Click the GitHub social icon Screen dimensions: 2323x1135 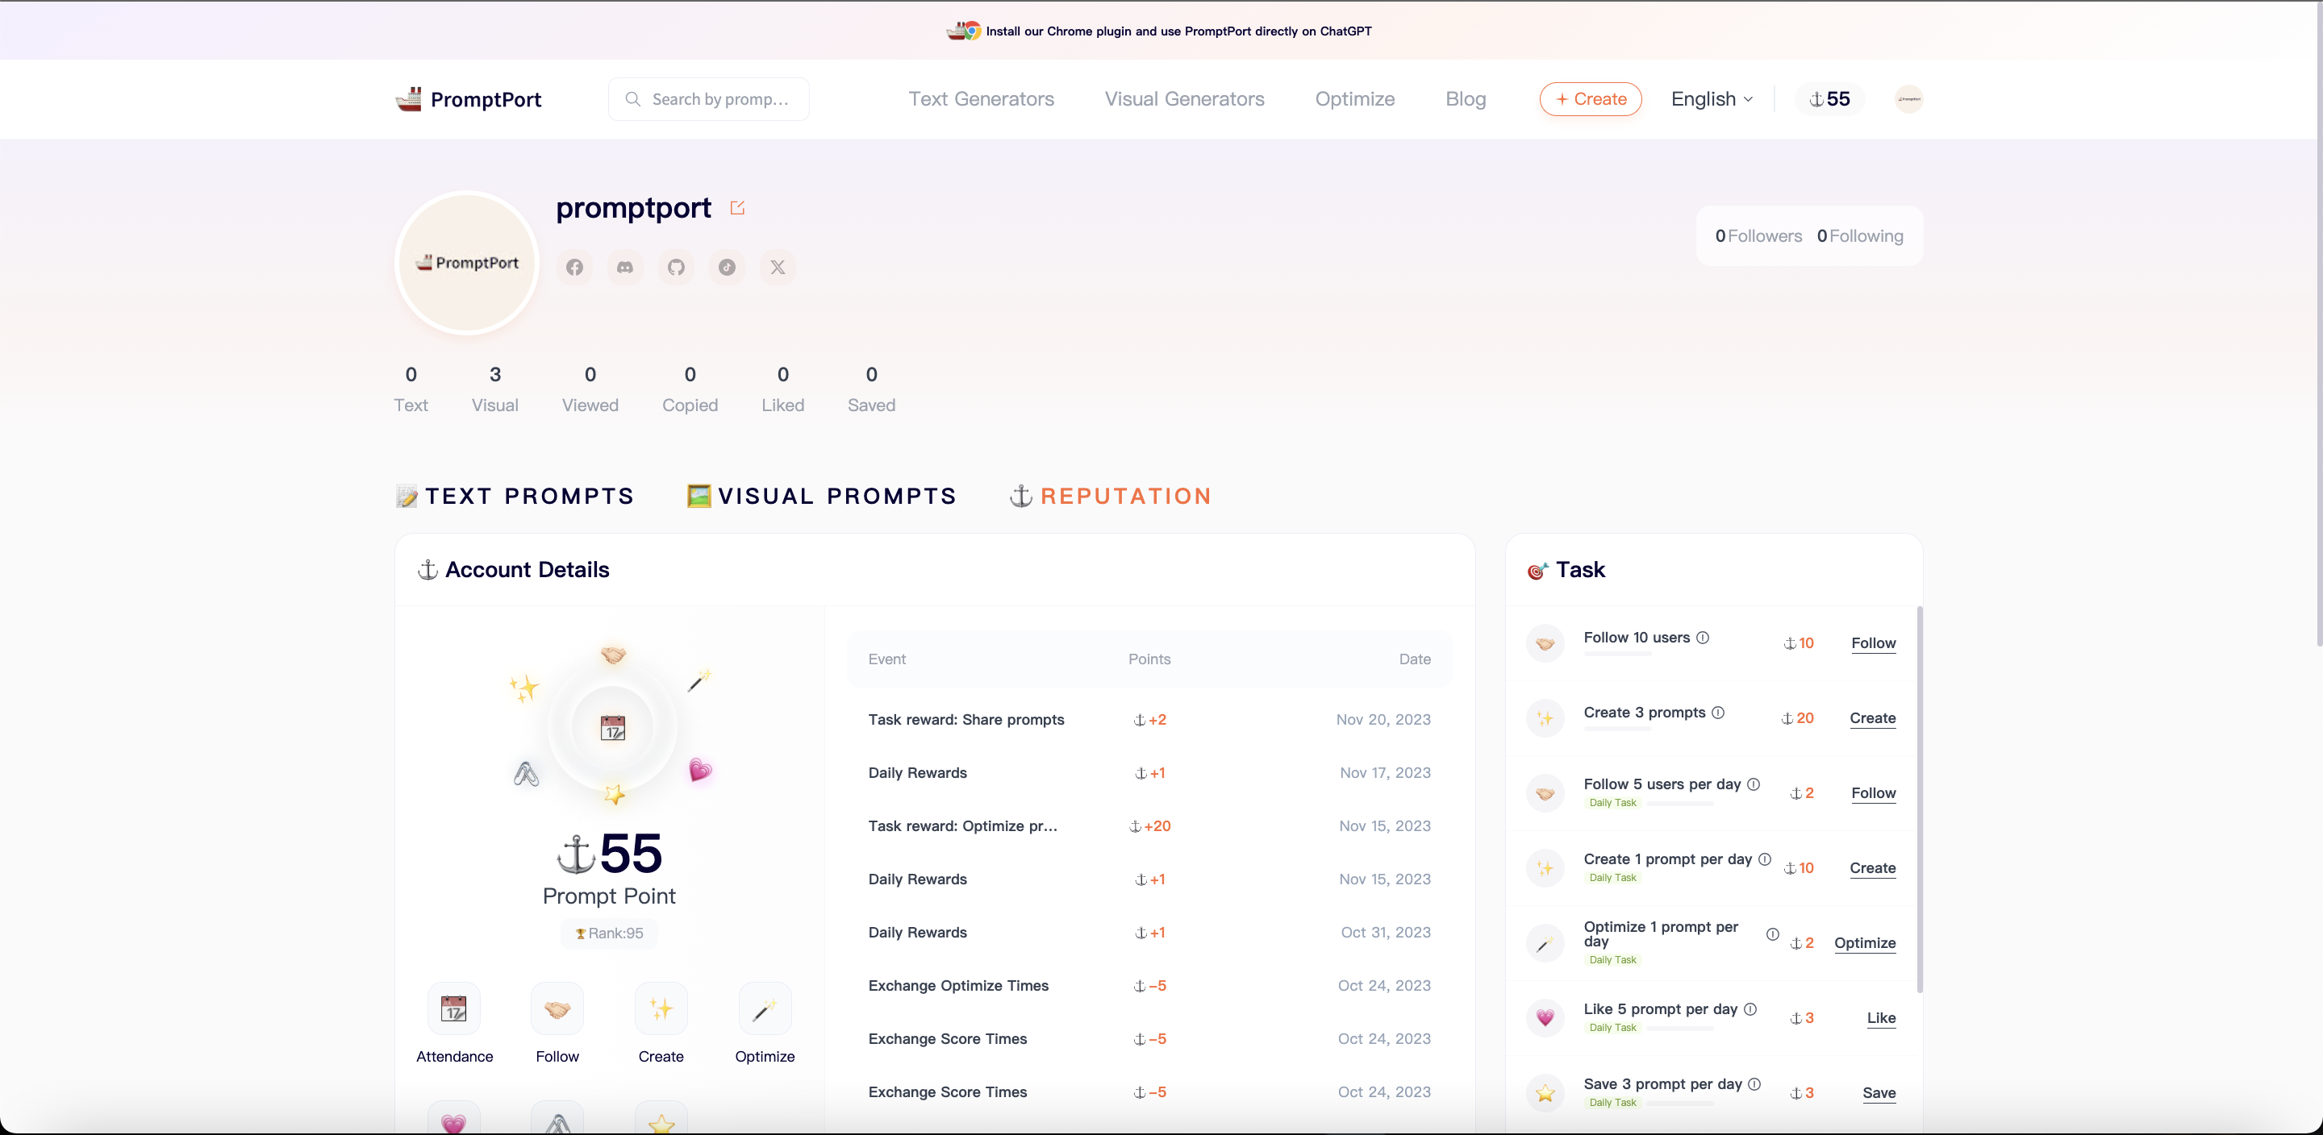[677, 267]
